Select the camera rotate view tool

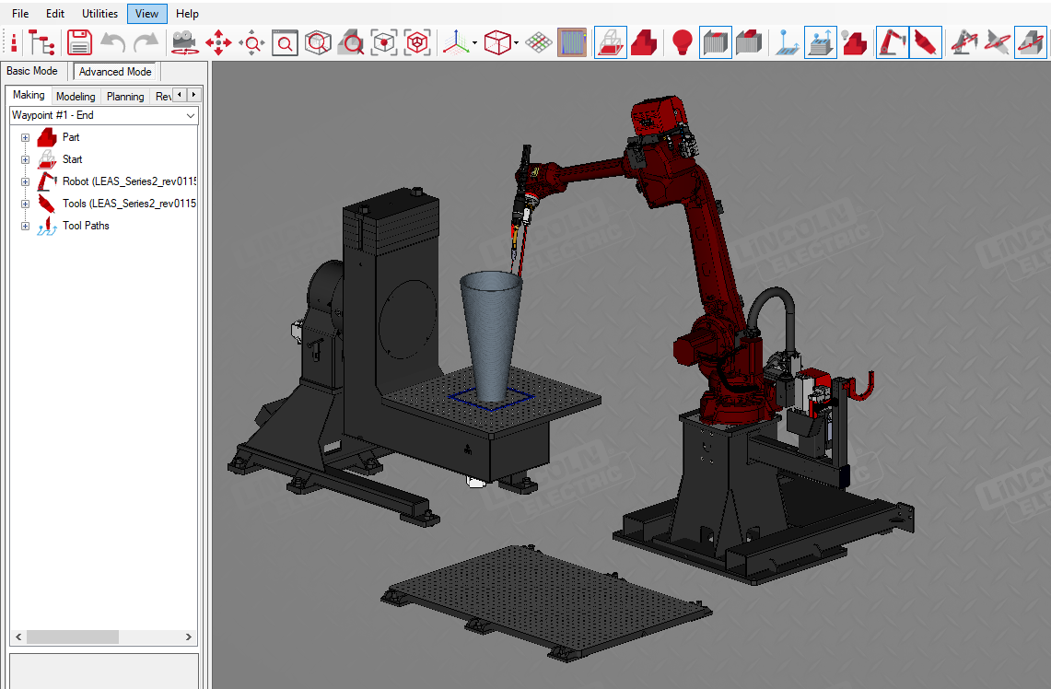pos(184,42)
